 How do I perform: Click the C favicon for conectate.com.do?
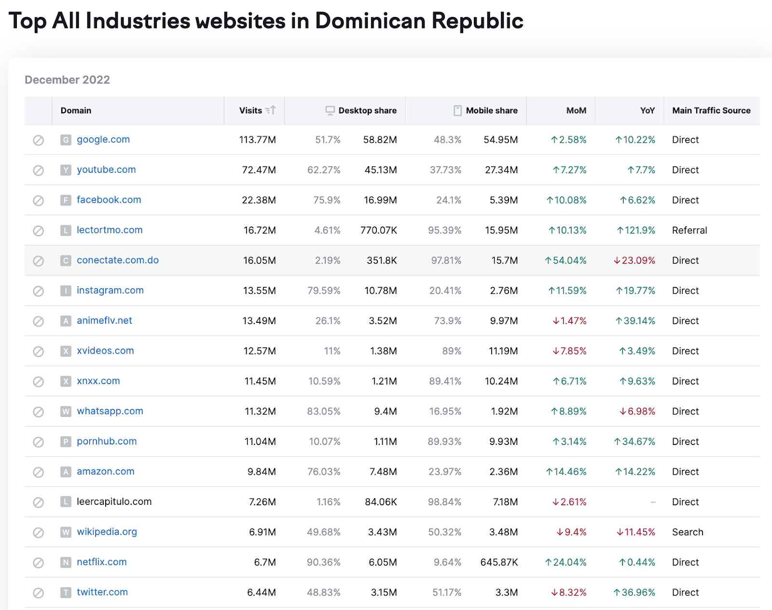[x=66, y=261]
